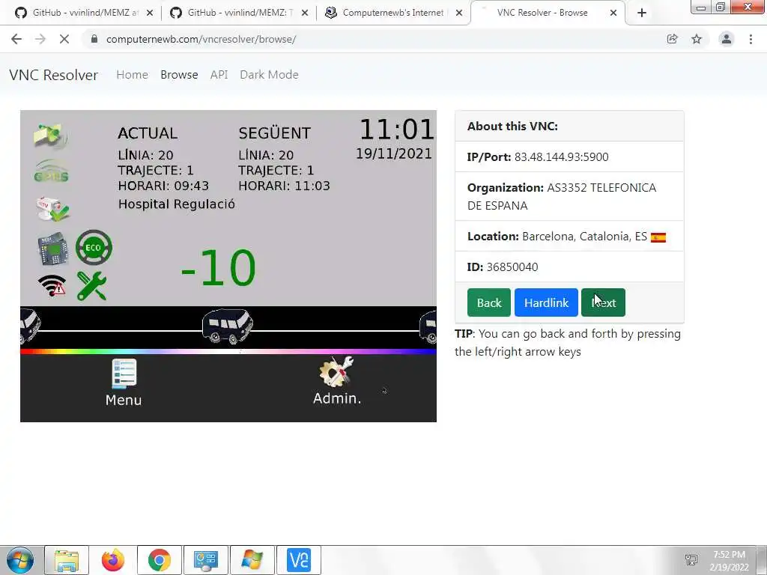Click Organization AS3352 TELEFONICA text
767x575 pixels.
coord(562,197)
